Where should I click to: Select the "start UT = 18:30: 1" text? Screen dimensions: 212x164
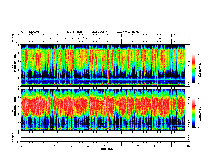(129, 32)
